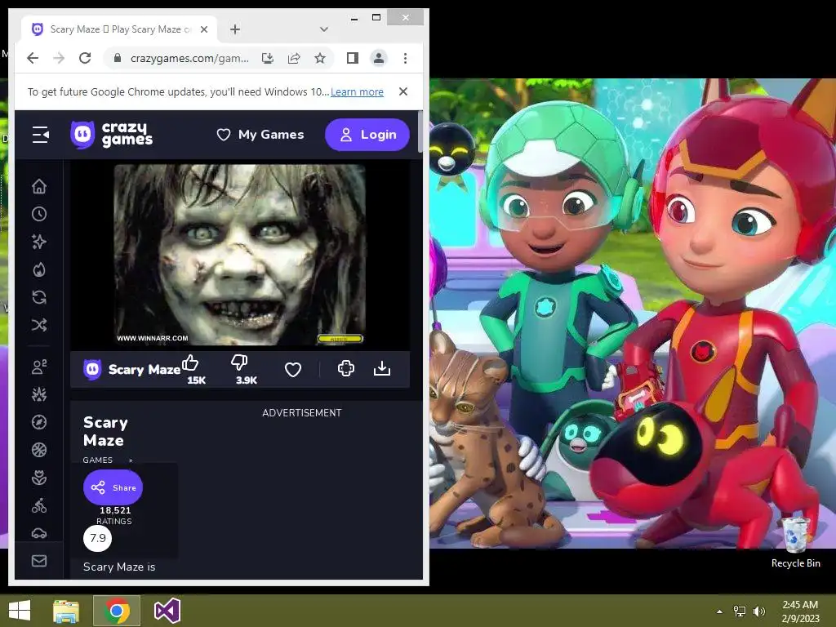Open Basketball games icon in sidebar

[x=39, y=450]
